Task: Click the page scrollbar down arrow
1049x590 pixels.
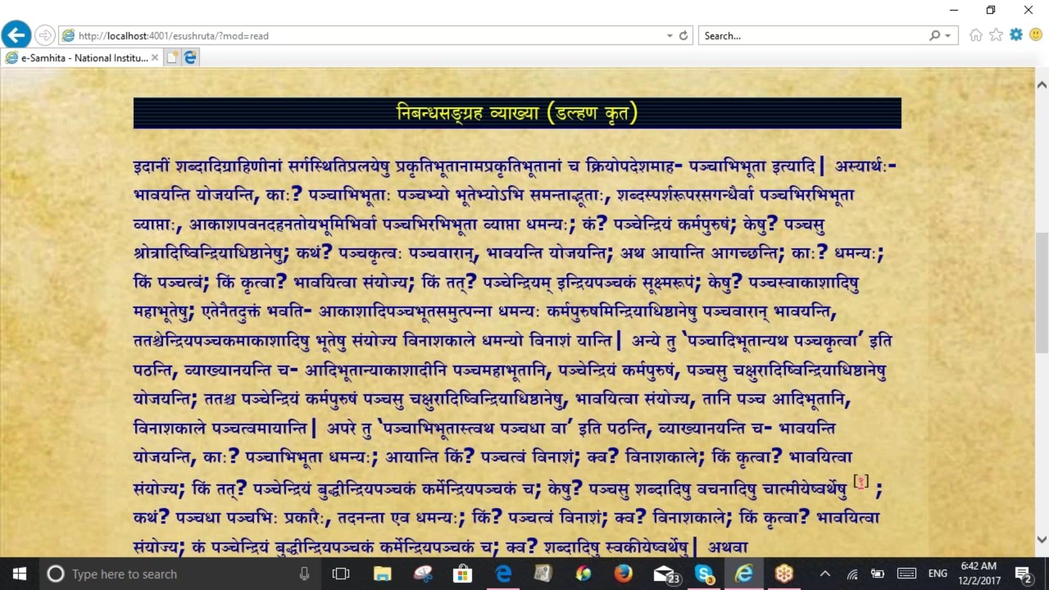Action: click(1042, 539)
